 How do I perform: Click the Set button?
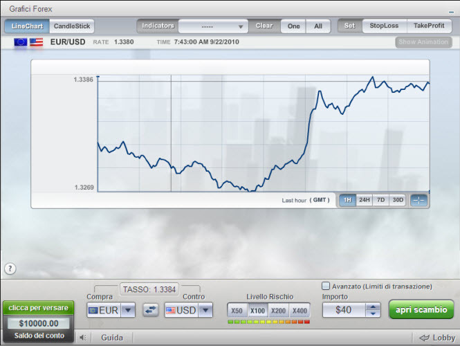pos(350,26)
